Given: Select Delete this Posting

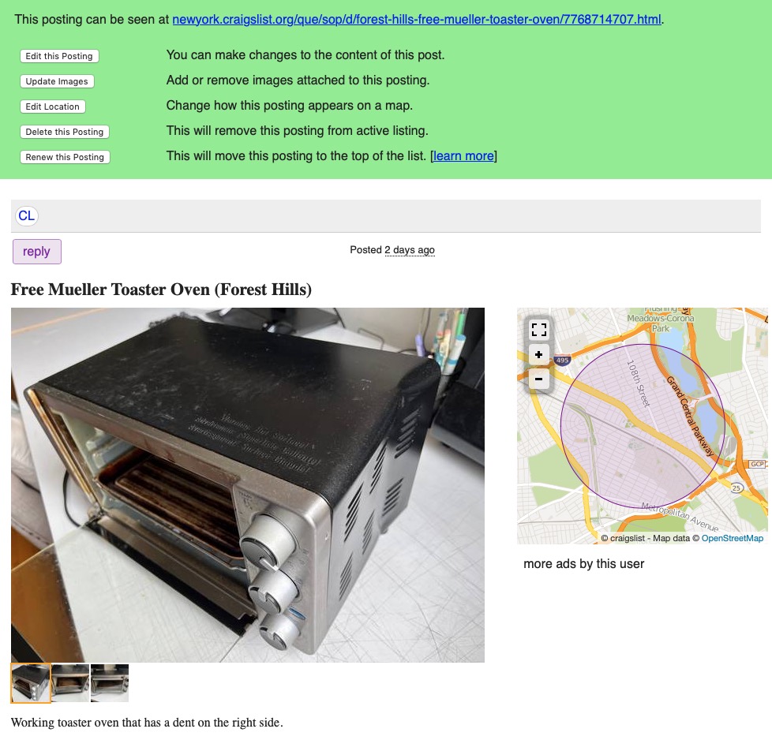Looking at the screenshot, I should pos(65,132).
